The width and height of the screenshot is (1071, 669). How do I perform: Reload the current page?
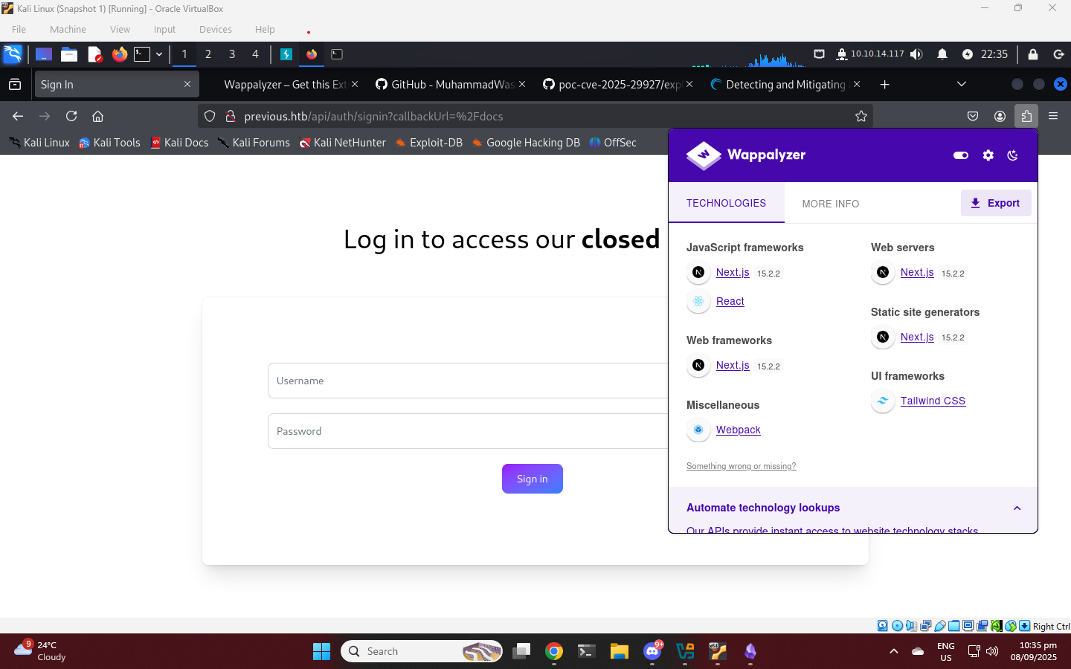[71, 116]
